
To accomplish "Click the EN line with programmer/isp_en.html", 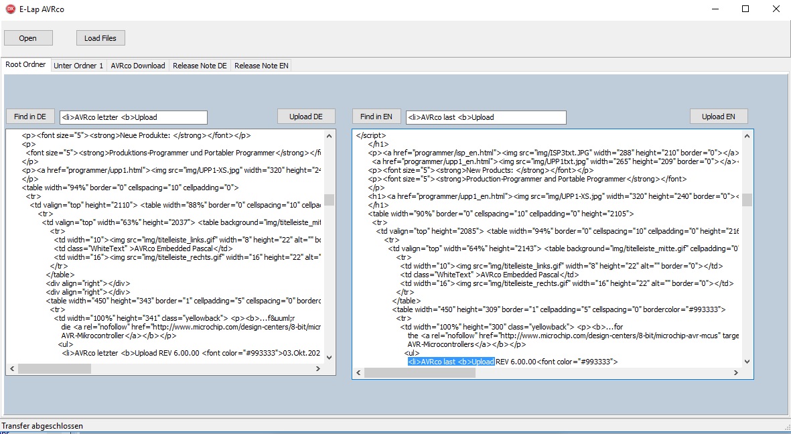I will coord(553,153).
